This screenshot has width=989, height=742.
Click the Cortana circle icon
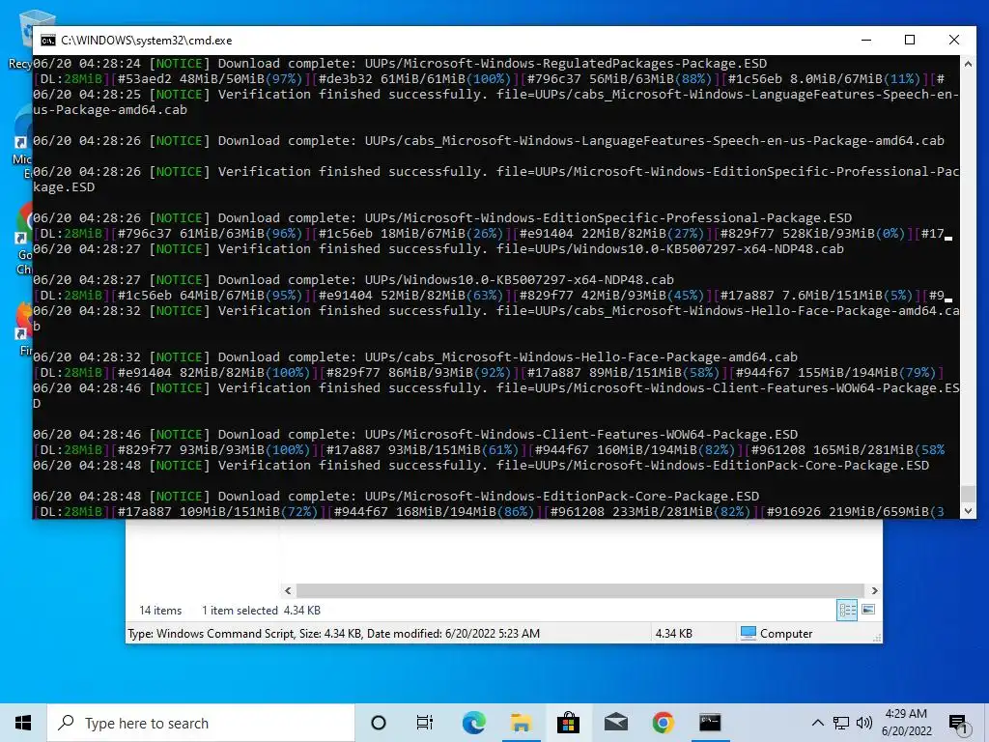pyautogui.click(x=379, y=723)
